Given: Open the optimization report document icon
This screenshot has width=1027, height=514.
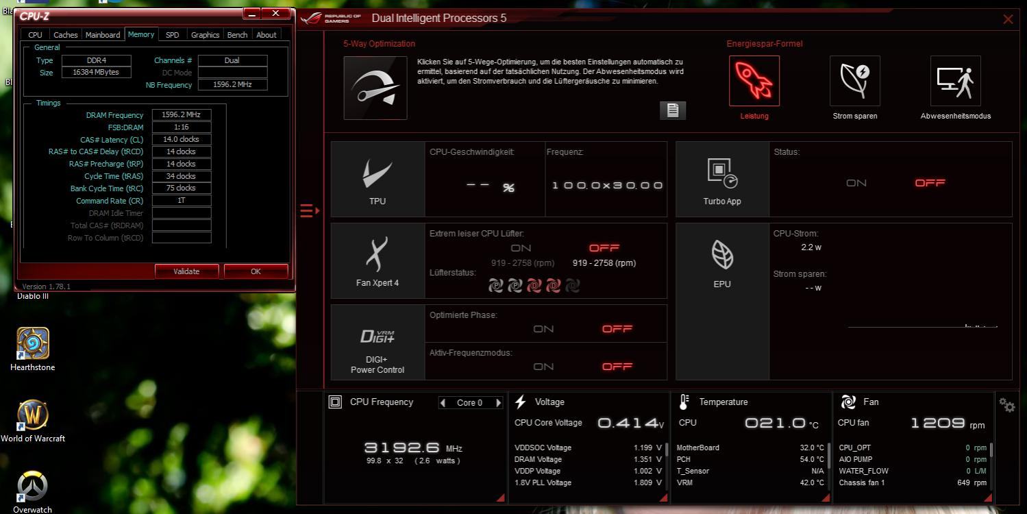Looking at the screenshot, I should [x=672, y=110].
